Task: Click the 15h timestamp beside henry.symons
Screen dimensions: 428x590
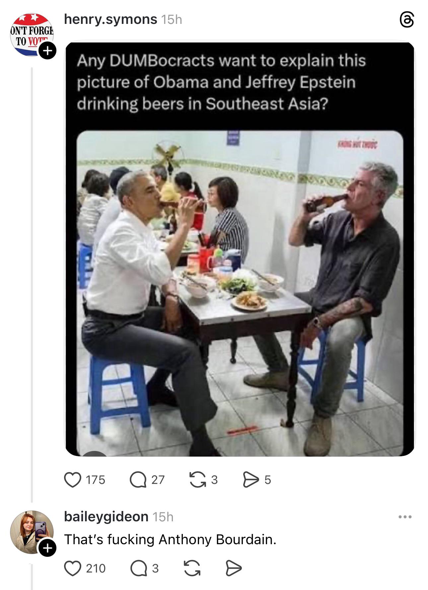Action: point(172,20)
